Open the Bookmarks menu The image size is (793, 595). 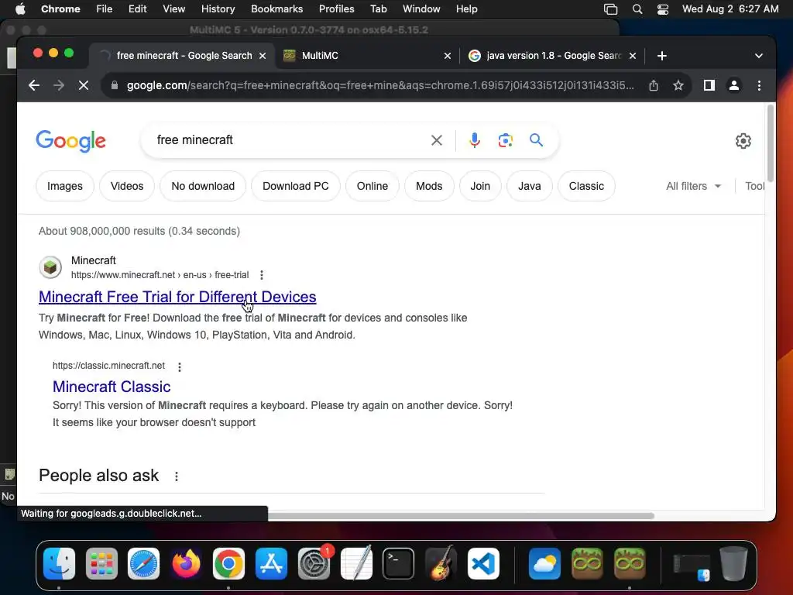276,9
